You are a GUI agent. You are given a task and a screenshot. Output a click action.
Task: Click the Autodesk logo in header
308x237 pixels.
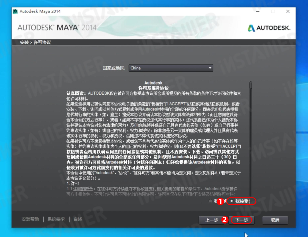[269, 28]
